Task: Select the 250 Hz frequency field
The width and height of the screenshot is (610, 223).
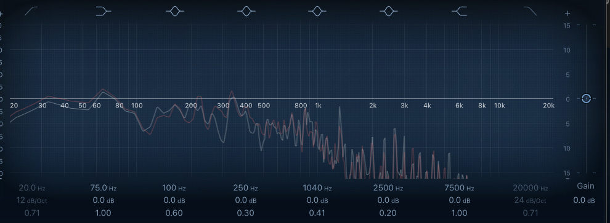Action: (245, 188)
